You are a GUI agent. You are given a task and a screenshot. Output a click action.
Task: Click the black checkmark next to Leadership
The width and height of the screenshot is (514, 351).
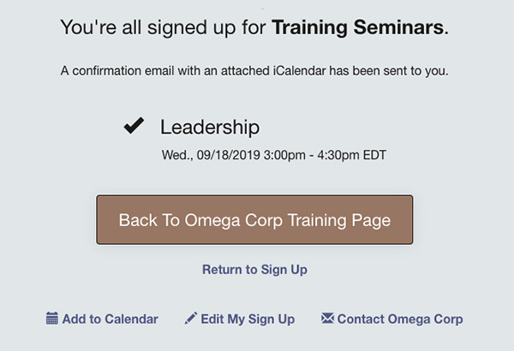click(x=134, y=126)
